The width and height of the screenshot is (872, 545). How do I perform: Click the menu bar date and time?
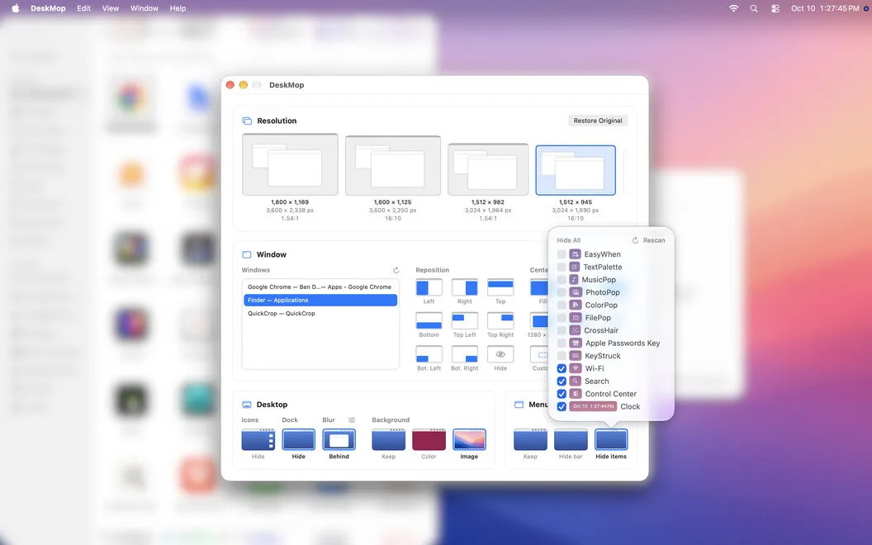pos(825,8)
